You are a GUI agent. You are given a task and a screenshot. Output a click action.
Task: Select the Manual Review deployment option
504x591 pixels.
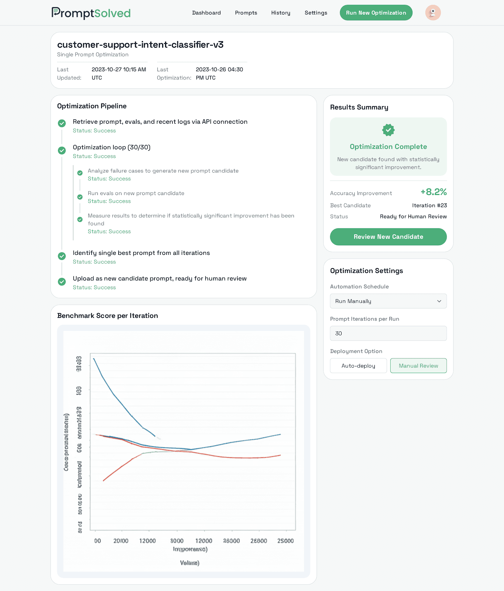pos(418,365)
